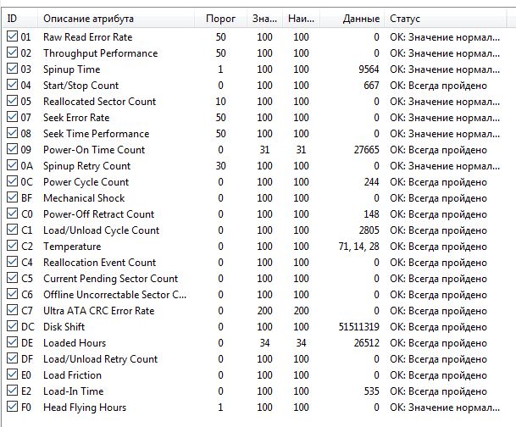Viewport: 516px width, 427px height.
Task: Uncheck the Temperature attribute checkbox
Action: click(12, 246)
